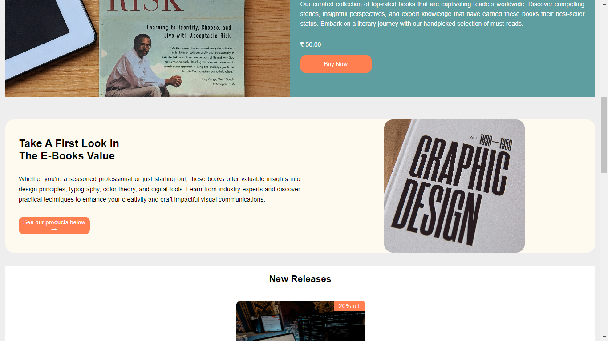
Task: Select the ₹ 50.00 price label
Action: click(x=311, y=44)
